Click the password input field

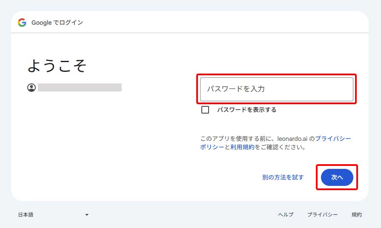click(x=277, y=89)
